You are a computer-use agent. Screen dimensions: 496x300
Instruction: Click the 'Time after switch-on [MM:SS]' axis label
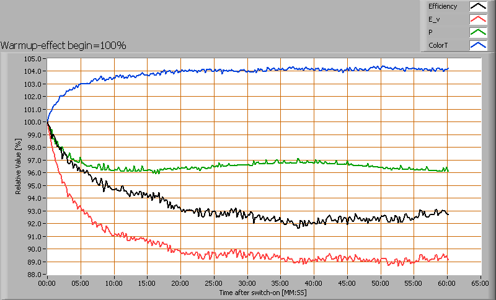coord(263,292)
